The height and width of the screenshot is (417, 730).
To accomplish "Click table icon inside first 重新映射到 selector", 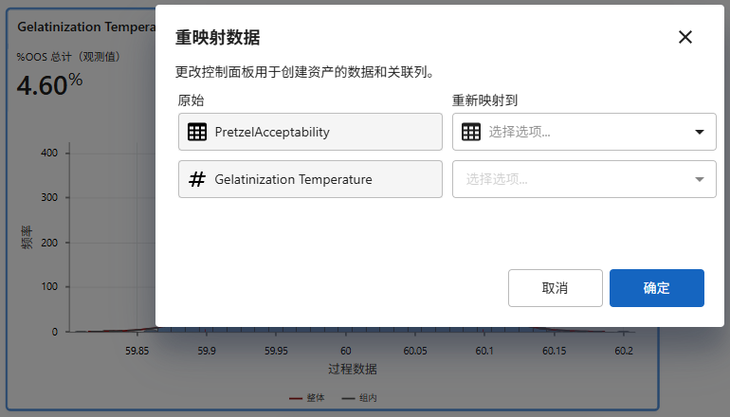I will tap(471, 132).
